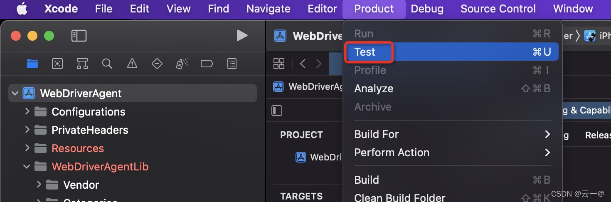611x202 pixels.
Task: Open the related items grid icon
Action: click(x=279, y=64)
